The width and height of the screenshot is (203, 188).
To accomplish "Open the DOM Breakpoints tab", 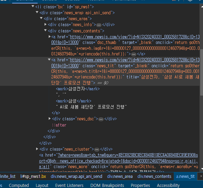I will tap(107, 186).
